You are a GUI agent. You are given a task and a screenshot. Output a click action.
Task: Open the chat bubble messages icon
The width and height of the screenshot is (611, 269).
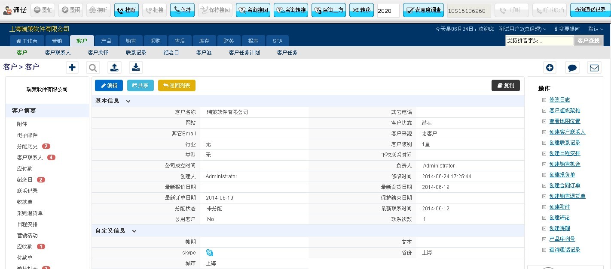(572, 67)
